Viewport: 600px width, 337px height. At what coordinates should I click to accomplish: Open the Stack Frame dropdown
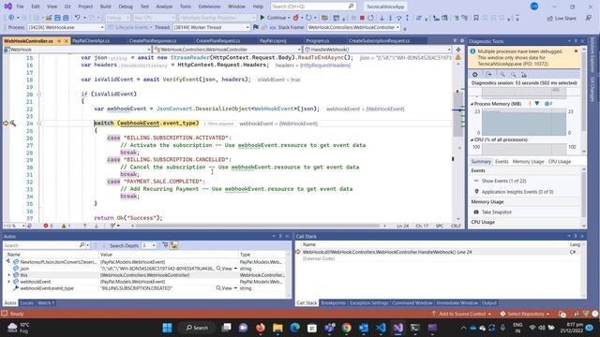pos(353,27)
